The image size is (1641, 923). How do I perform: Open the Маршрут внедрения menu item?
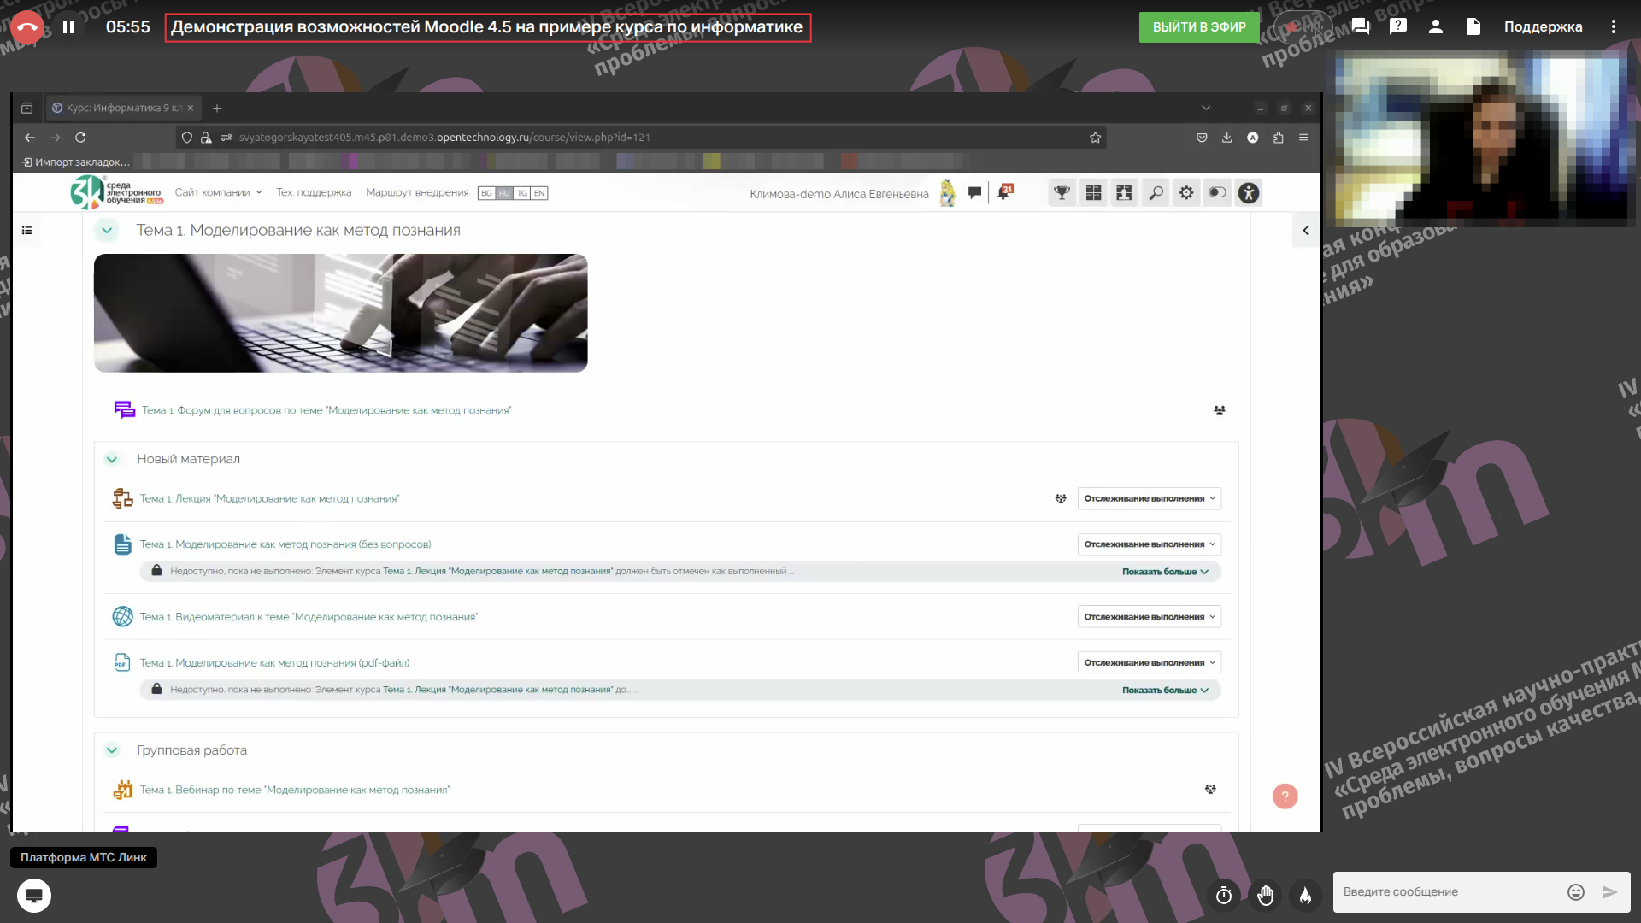click(417, 192)
